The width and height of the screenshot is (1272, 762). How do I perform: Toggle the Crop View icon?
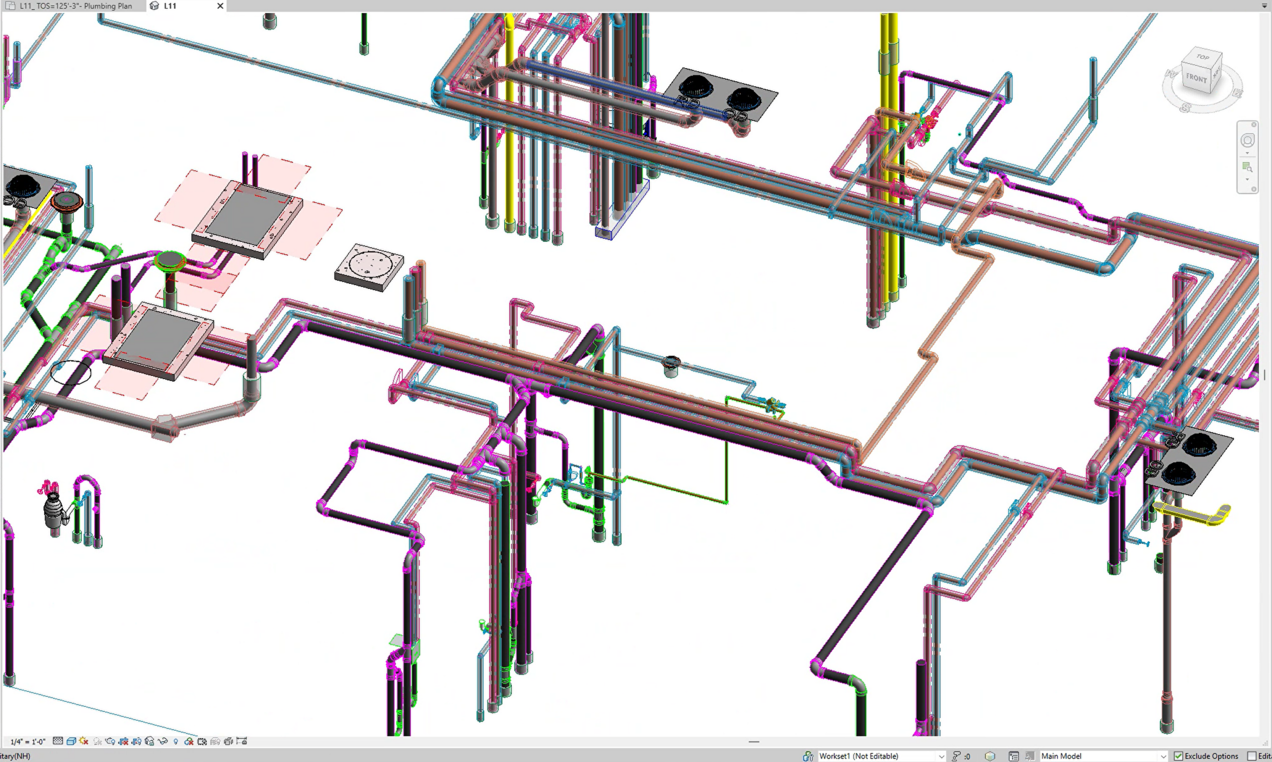point(123,741)
